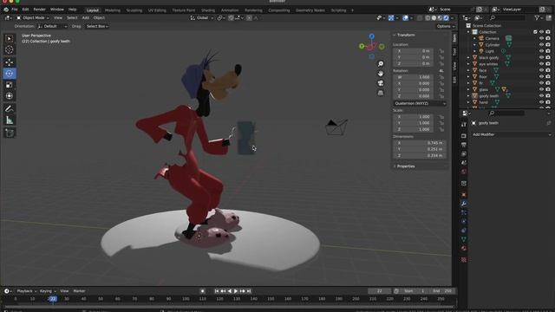Open the Modifier properties wrench tab
The image size is (555, 312).
pos(464,204)
